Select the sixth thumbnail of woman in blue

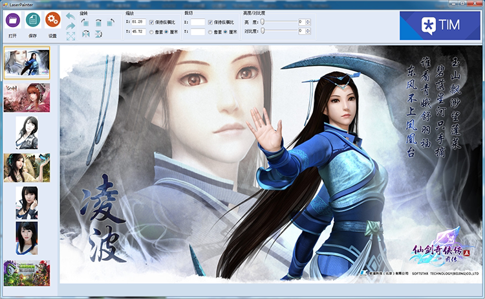pos(27,238)
